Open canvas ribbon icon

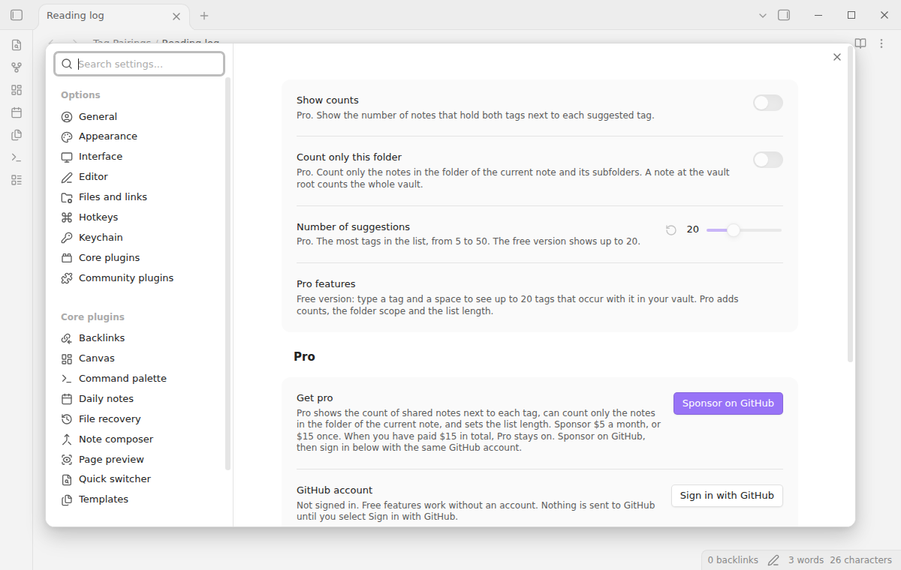coord(17,90)
